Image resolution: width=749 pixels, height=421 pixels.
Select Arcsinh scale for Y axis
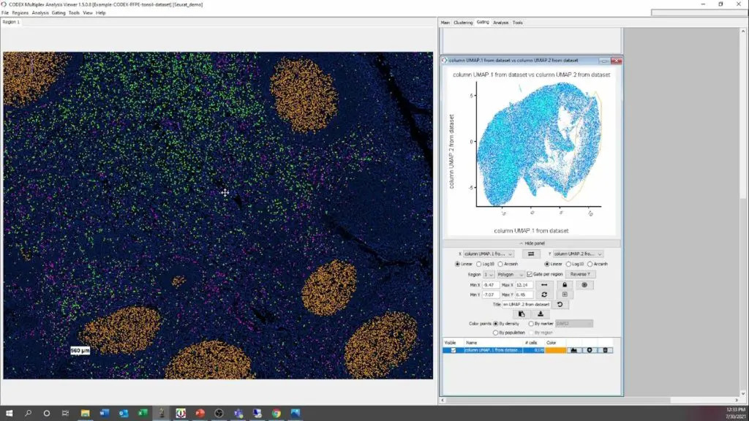click(x=590, y=264)
